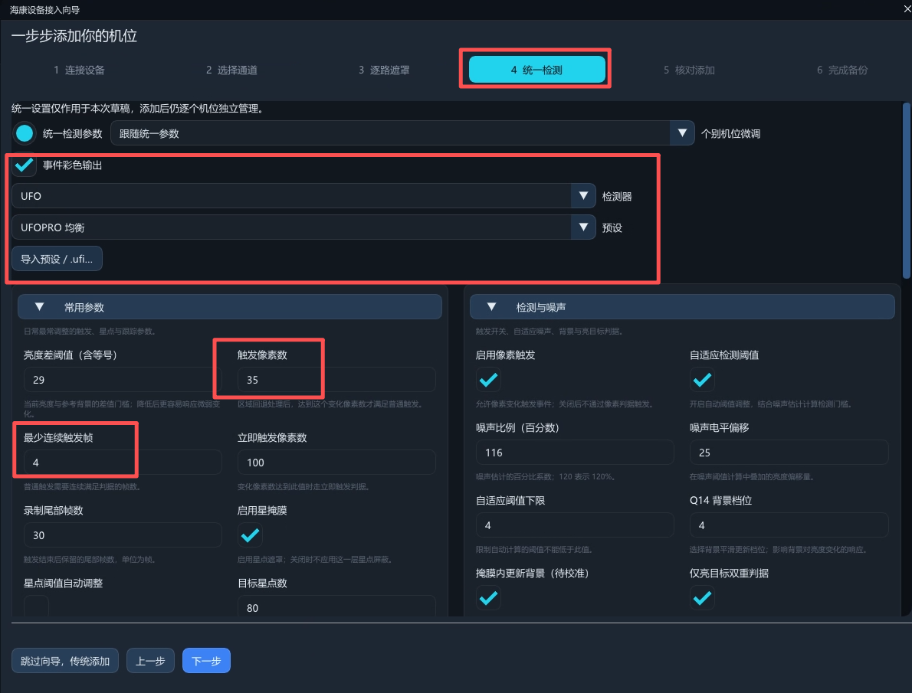
Task: Uncheck the 自适应检测阈值 checkbox
Action: tap(702, 380)
